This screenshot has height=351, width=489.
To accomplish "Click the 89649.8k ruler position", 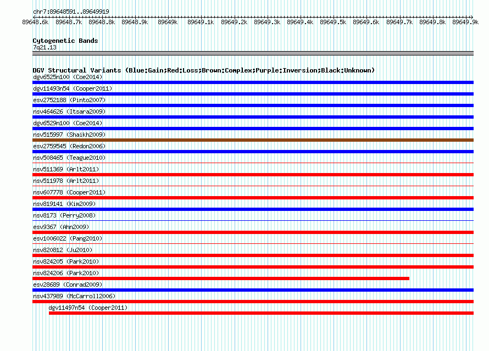I will [x=432, y=22].
